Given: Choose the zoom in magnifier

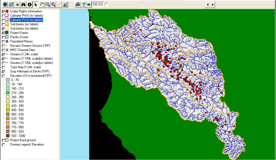Looking at the screenshot, I should coord(53,4).
